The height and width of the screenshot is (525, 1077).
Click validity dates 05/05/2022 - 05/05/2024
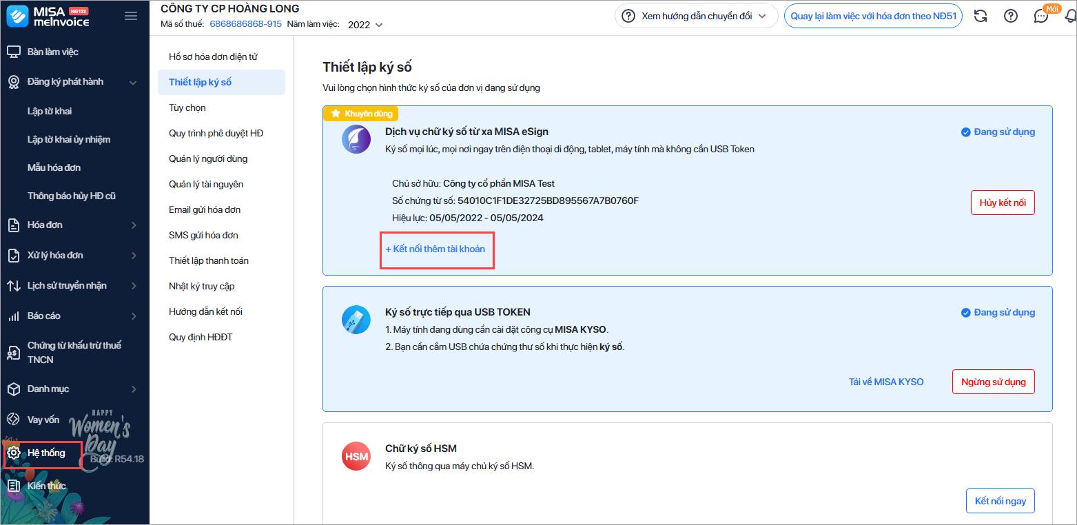[x=486, y=218]
